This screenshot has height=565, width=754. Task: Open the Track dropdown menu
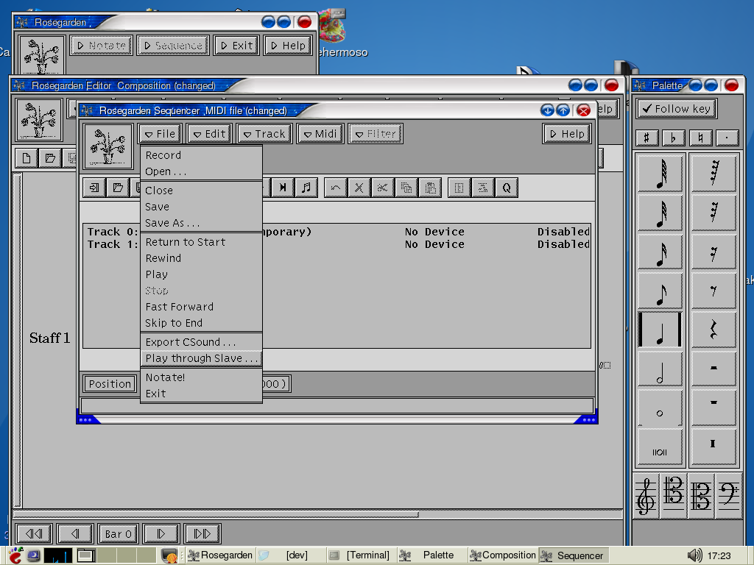[264, 134]
